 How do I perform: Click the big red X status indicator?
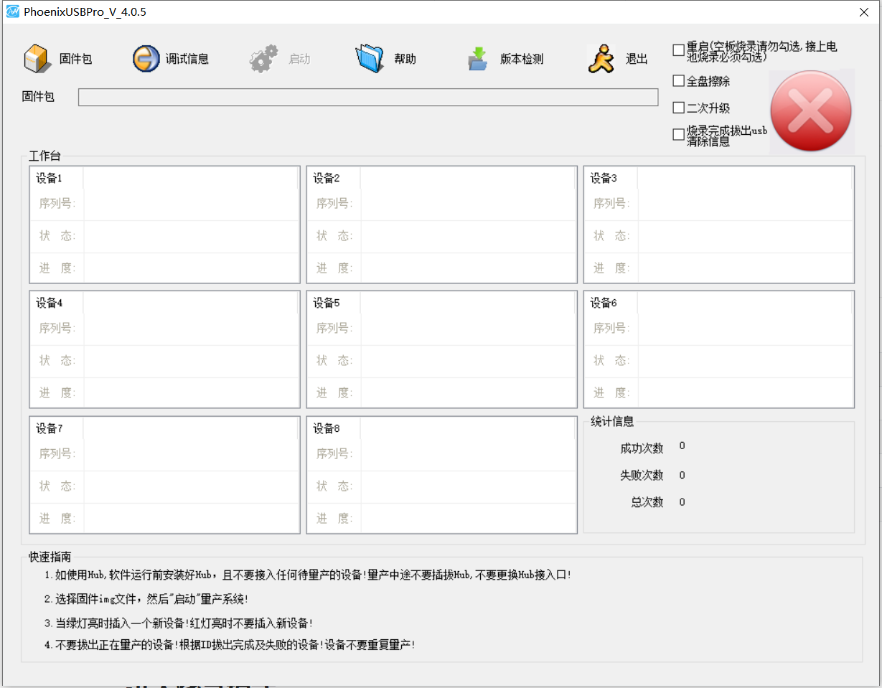pyautogui.click(x=811, y=110)
